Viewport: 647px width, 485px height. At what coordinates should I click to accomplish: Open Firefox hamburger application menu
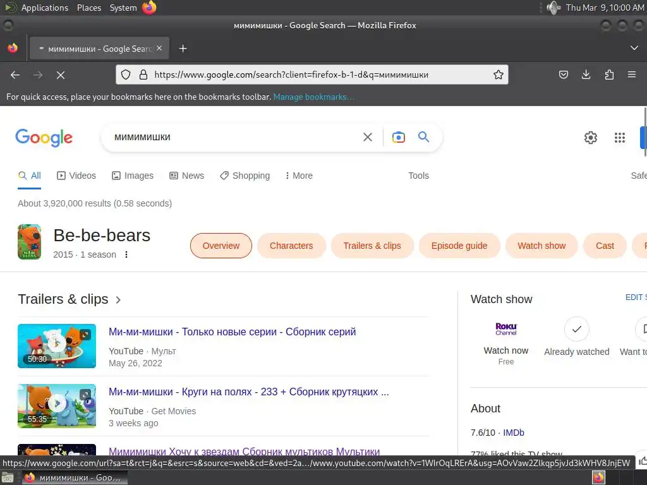pyautogui.click(x=632, y=75)
